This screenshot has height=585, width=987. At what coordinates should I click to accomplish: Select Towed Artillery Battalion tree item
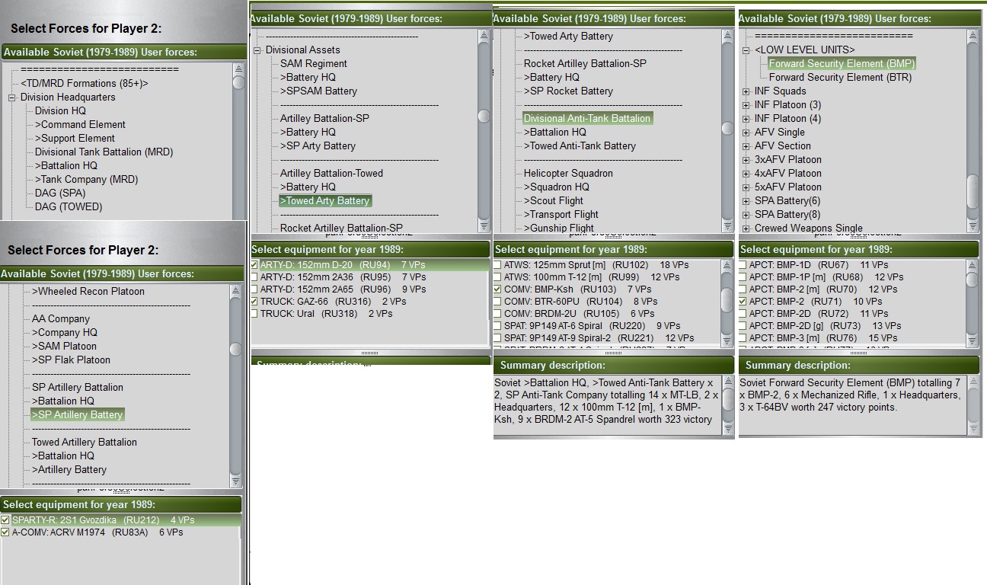[85, 443]
